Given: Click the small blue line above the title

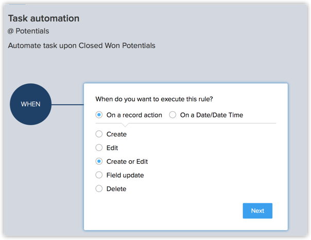Looking at the screenshot, I should click(x=16, y=4).
